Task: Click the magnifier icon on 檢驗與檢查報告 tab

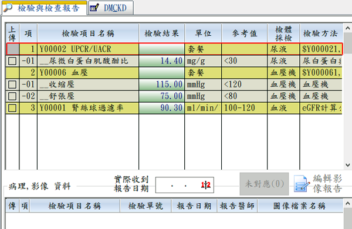Action: [x=8, y=8]
